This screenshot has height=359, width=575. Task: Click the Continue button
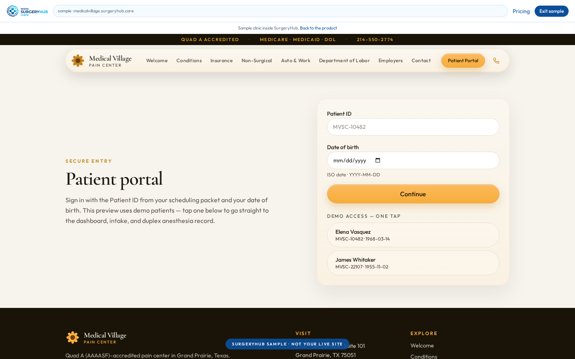pyautogui.click(x=413, y=194)
